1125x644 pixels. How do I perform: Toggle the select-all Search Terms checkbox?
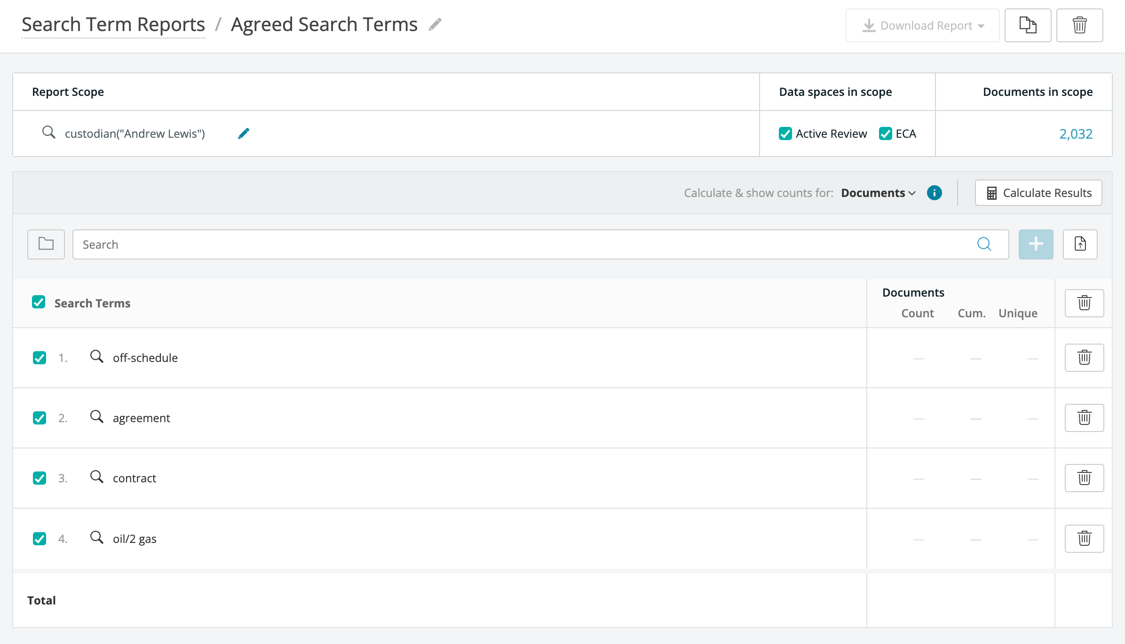(x=39, y=302)
